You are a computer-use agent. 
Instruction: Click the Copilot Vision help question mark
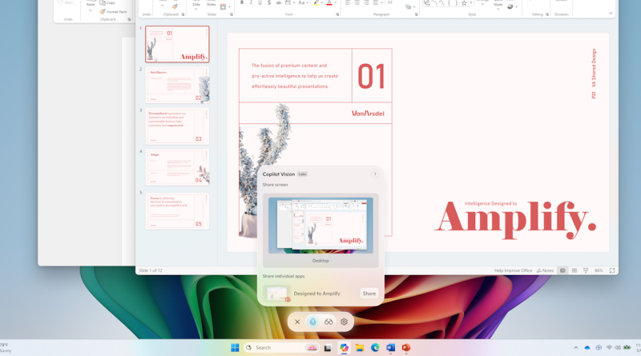tap(374, 174)
